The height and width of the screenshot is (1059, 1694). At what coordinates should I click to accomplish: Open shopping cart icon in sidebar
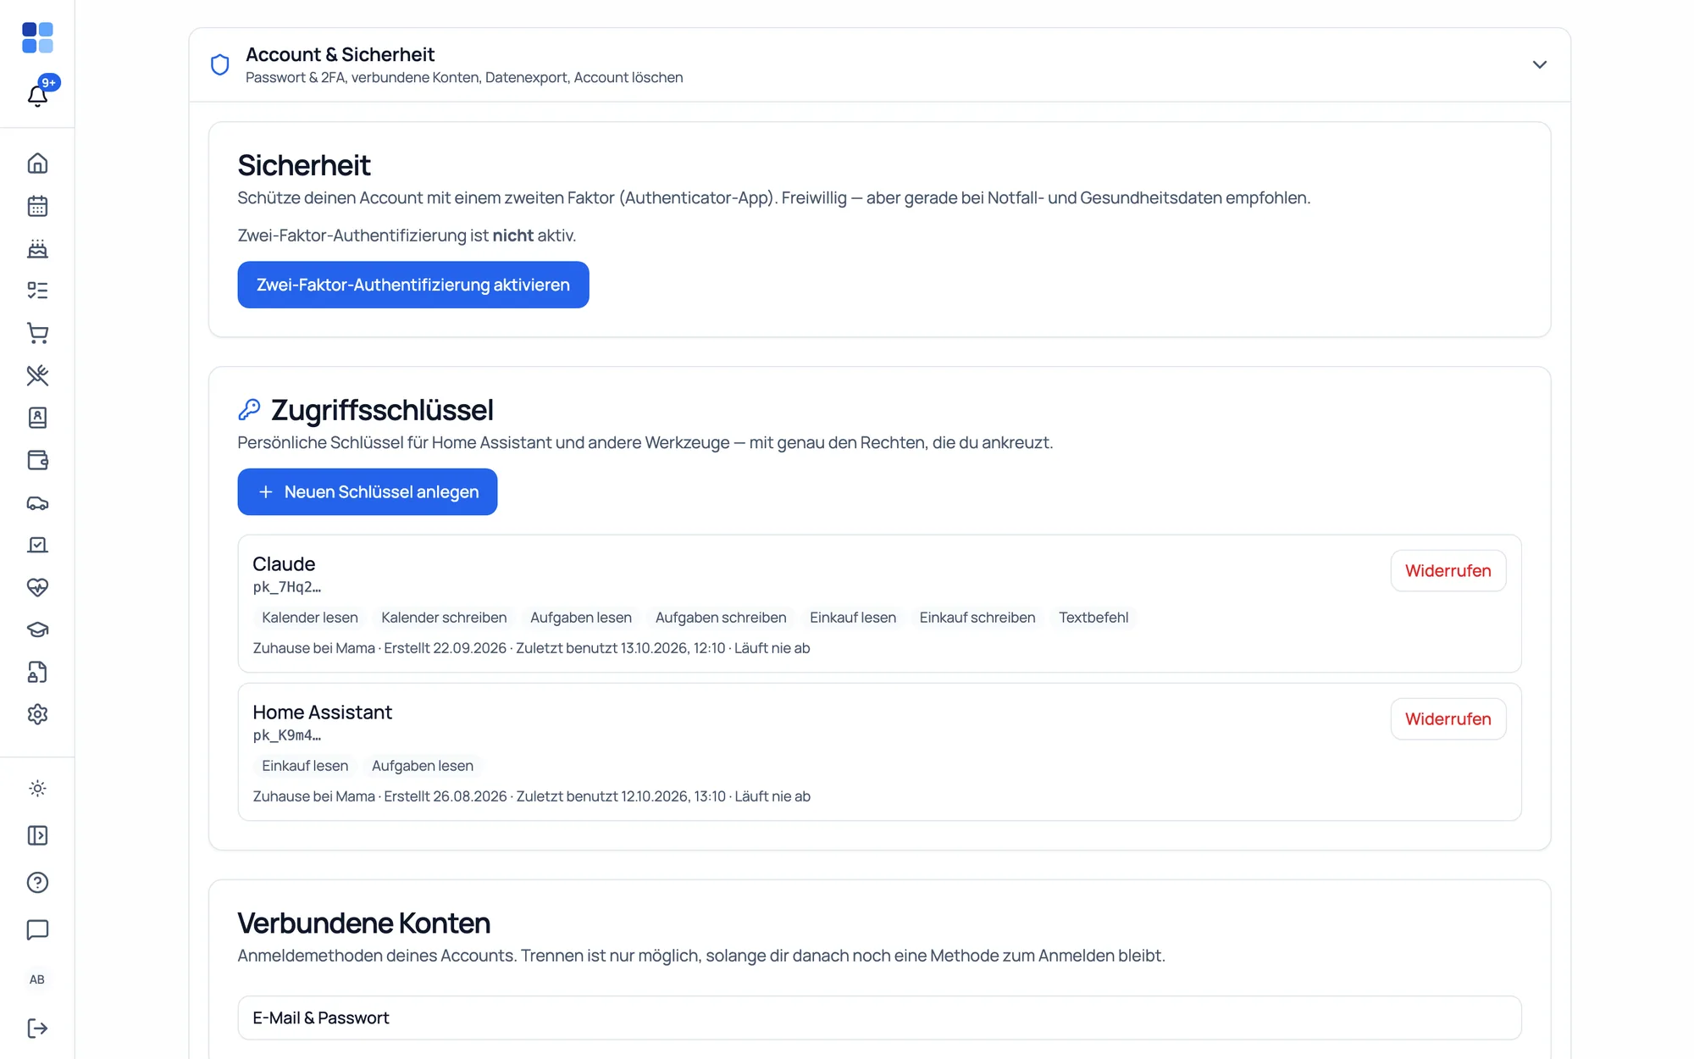tap(37, 333)
